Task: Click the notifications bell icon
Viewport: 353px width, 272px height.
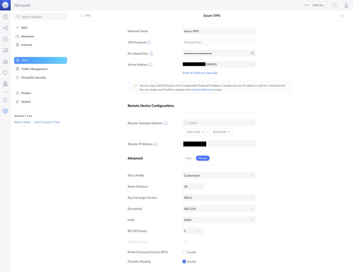Action: tap(5, 100)
